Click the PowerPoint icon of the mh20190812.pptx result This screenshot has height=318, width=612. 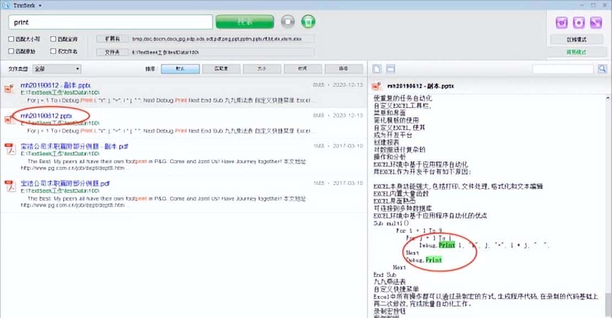coord(9,119)
